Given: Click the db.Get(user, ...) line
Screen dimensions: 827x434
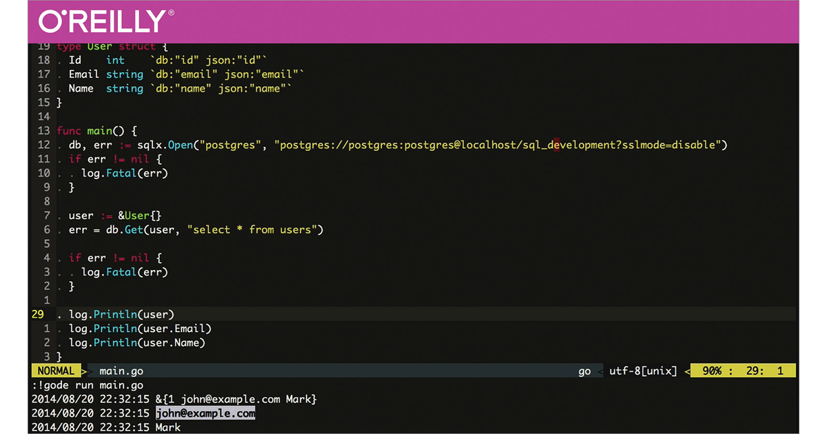Looking at the screenshot, I should (x=196, y=230).
